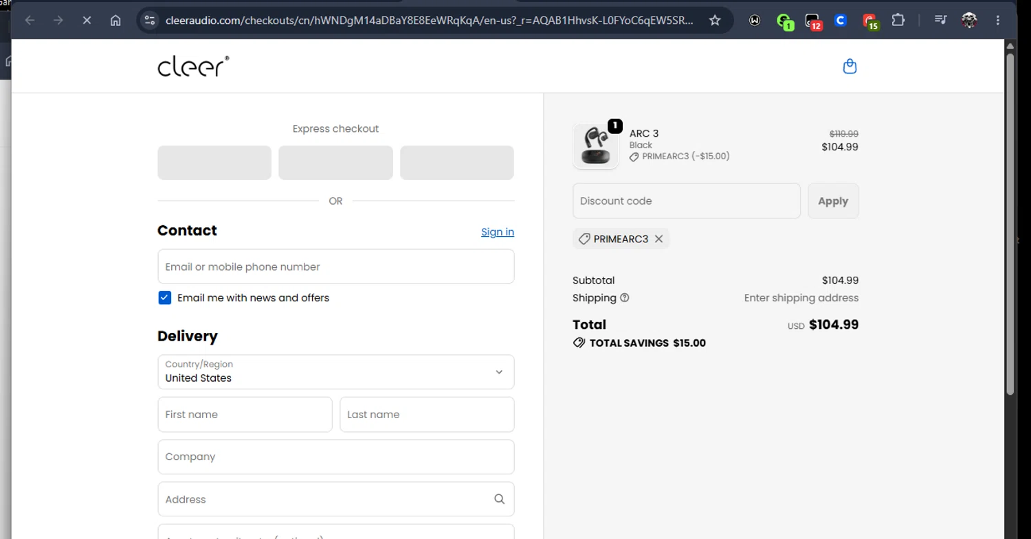Open the Chrome three-dot menu
This screenshot has height=539, width=1031.
pyautogui.click(x=998, y=21)
